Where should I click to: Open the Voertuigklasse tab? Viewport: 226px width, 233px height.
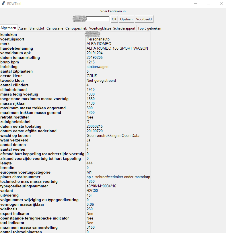pyautogui.click(x=100, y=28)
